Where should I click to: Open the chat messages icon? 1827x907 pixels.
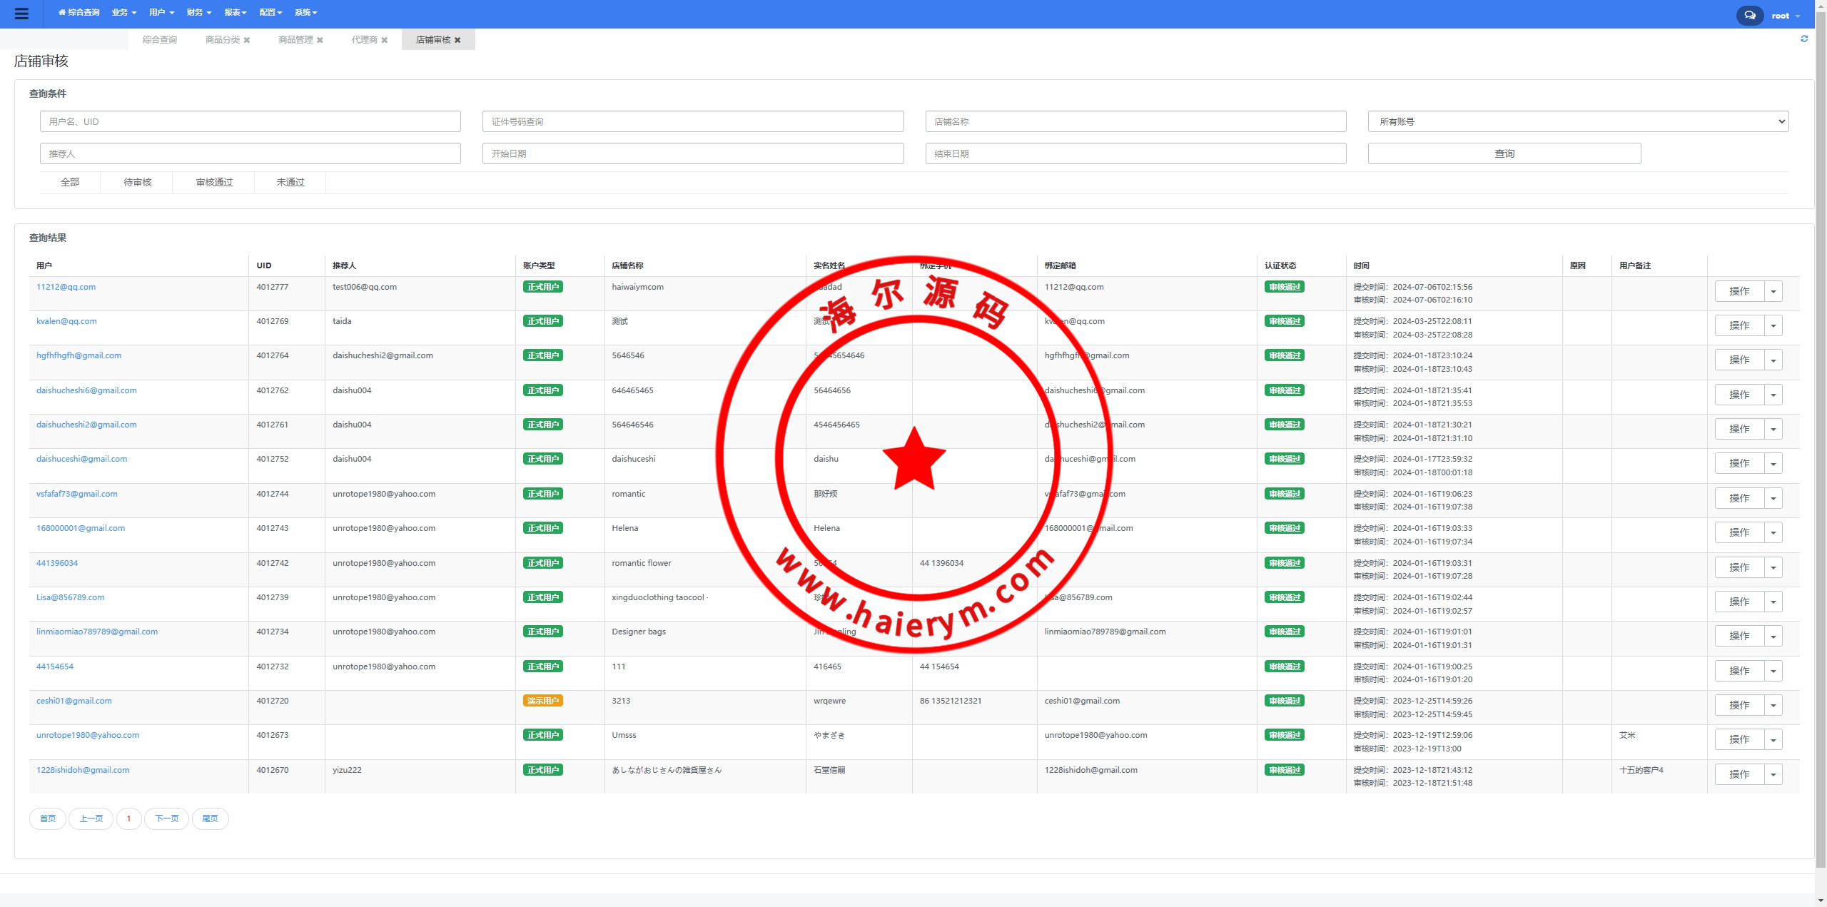tap(1749, 15)
